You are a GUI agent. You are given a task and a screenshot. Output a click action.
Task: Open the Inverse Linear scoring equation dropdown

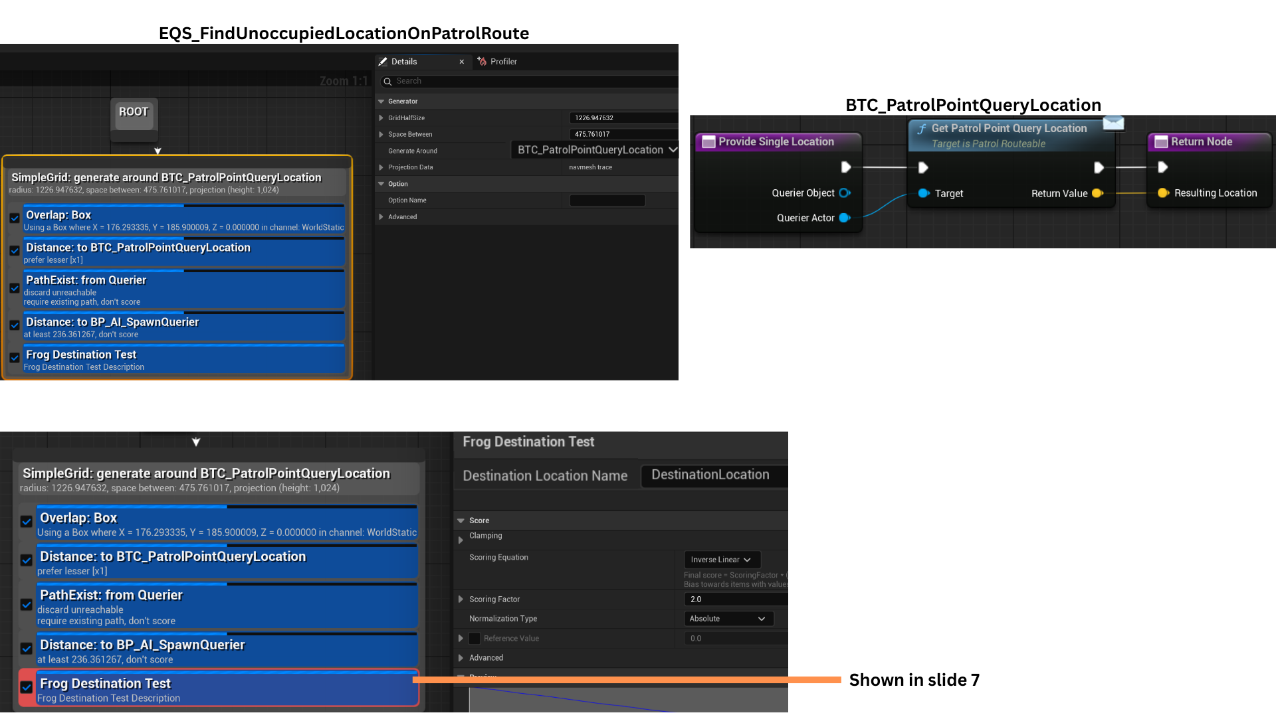tap(721, 560)
